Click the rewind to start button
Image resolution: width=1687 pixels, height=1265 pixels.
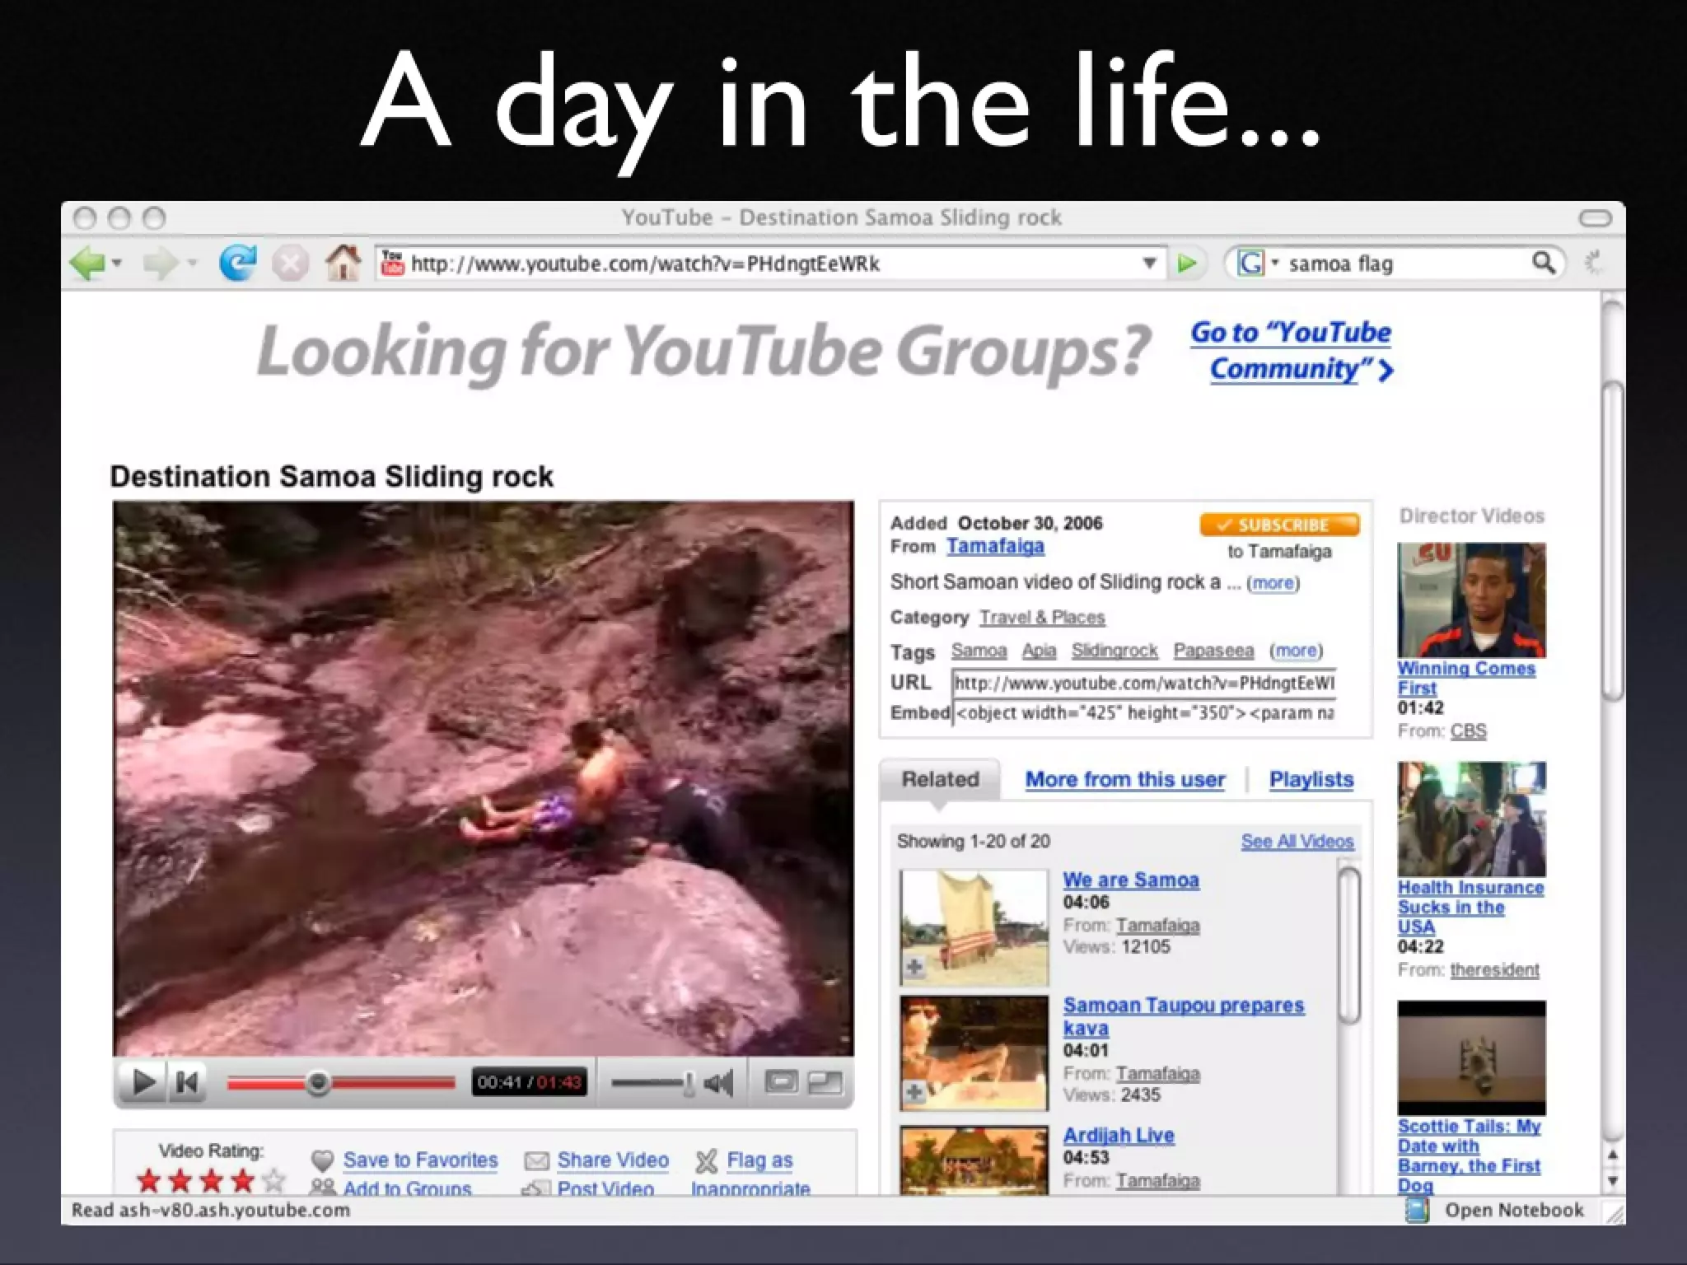point(187,1082)
